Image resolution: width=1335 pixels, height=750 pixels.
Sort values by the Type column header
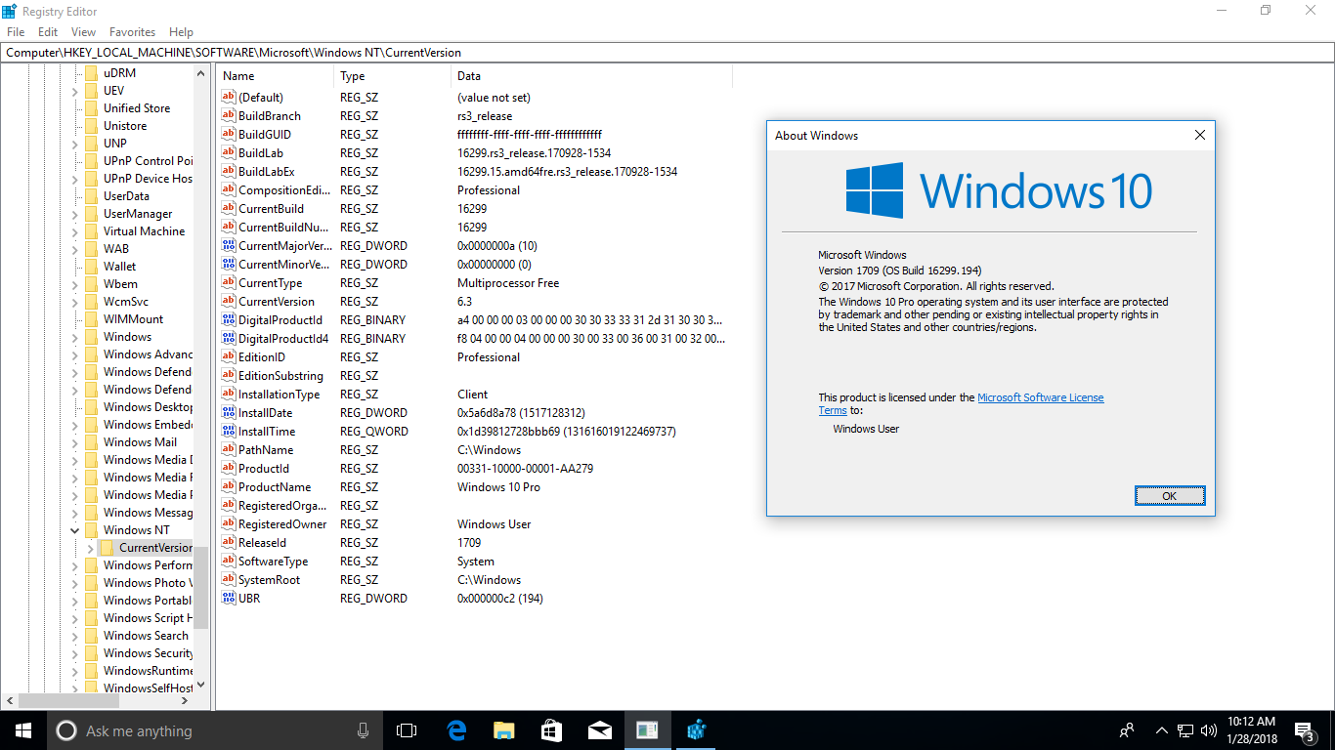click(393, 76)
